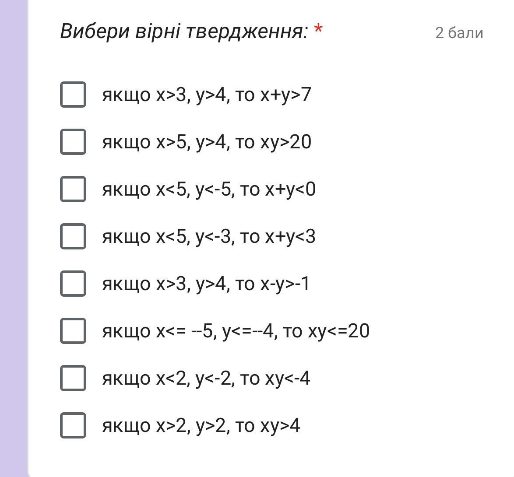This screenshot has height=477, width=514.
Task: Toggle the checkbox for x-y>-1 option
Action: (73, 283)
